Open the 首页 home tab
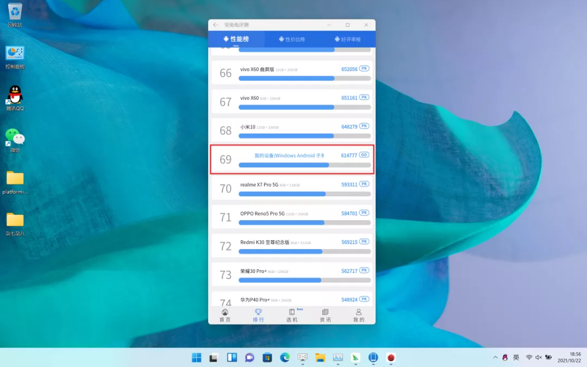This screenshot has width=587, height=367. 225,315
